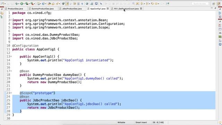The image size is (222, 125).
Task: Click the external window icon right of arrows
Action: 168,4
